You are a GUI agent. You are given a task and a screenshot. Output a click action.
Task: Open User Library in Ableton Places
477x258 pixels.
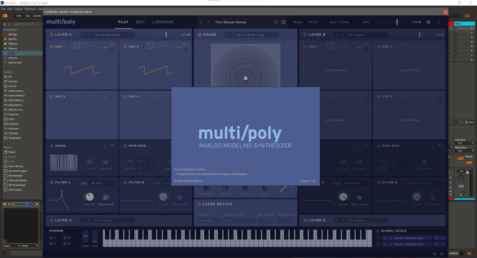point(16,166)
